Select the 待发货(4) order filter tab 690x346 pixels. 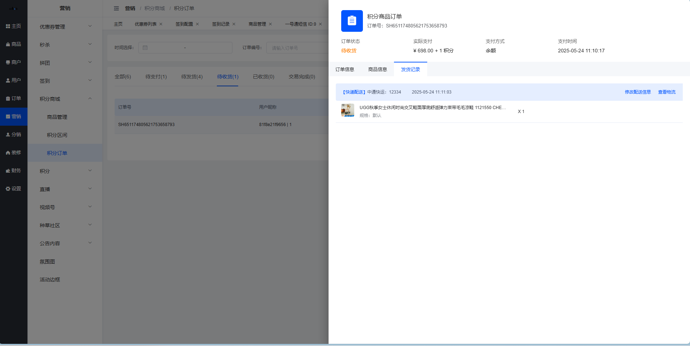coord(192,77)
